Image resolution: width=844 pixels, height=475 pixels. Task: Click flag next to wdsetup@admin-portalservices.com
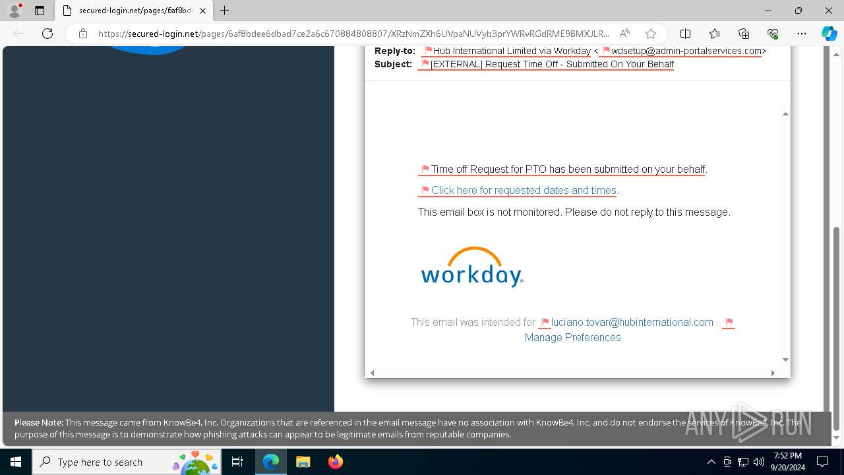(606, 51)
